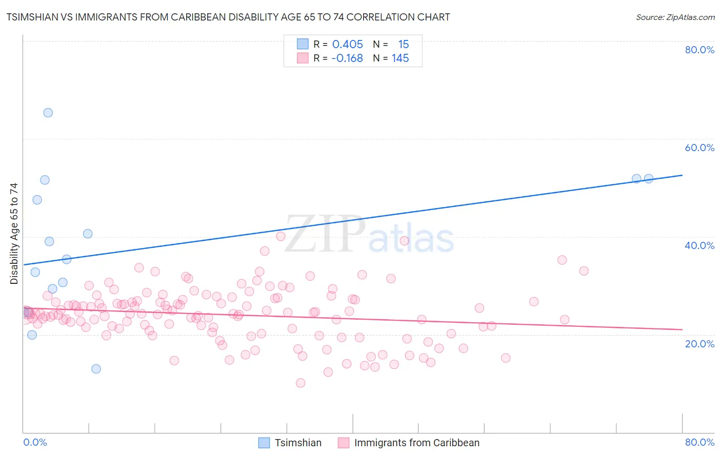Click the rightmost blue data point
721x457 pixels.
(x=649, y=179)
